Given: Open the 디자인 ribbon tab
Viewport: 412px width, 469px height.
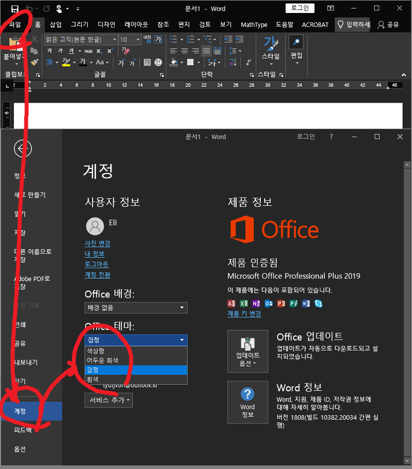Looking at the screenshot, I should 106,24.
